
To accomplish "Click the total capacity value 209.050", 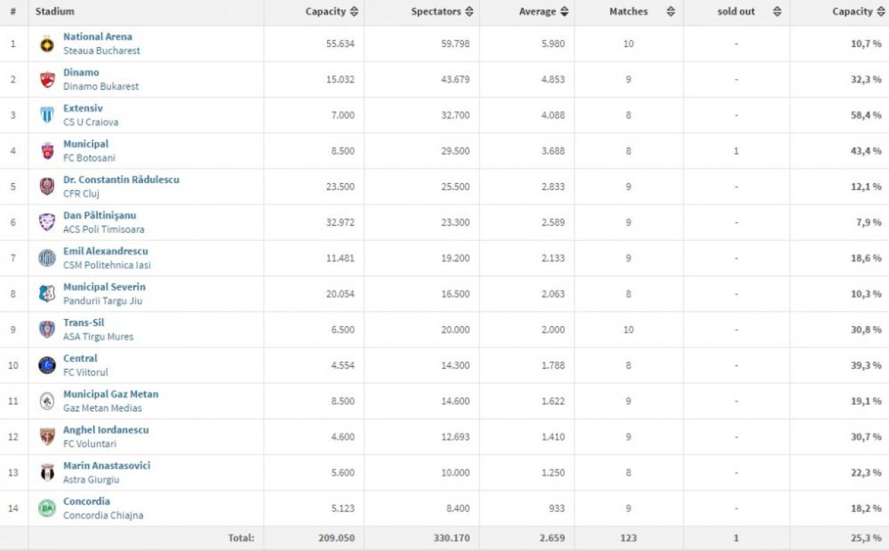I will tap(337, 538).
